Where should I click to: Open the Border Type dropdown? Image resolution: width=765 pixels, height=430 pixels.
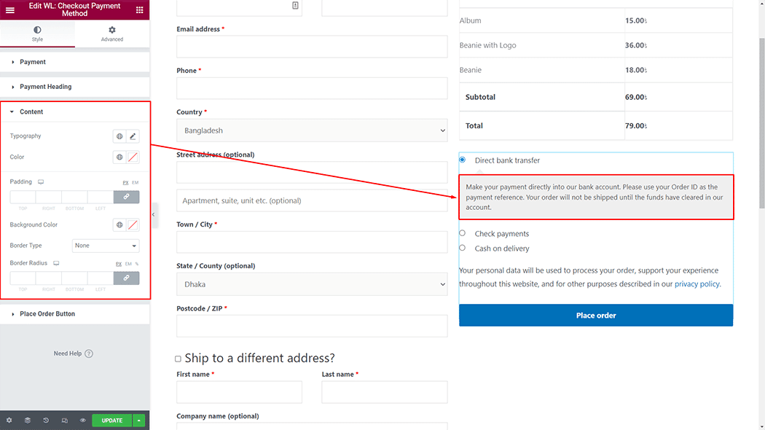tap(106, 246)
